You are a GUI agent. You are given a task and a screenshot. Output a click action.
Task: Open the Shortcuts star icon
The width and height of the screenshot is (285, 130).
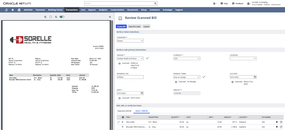12,10
